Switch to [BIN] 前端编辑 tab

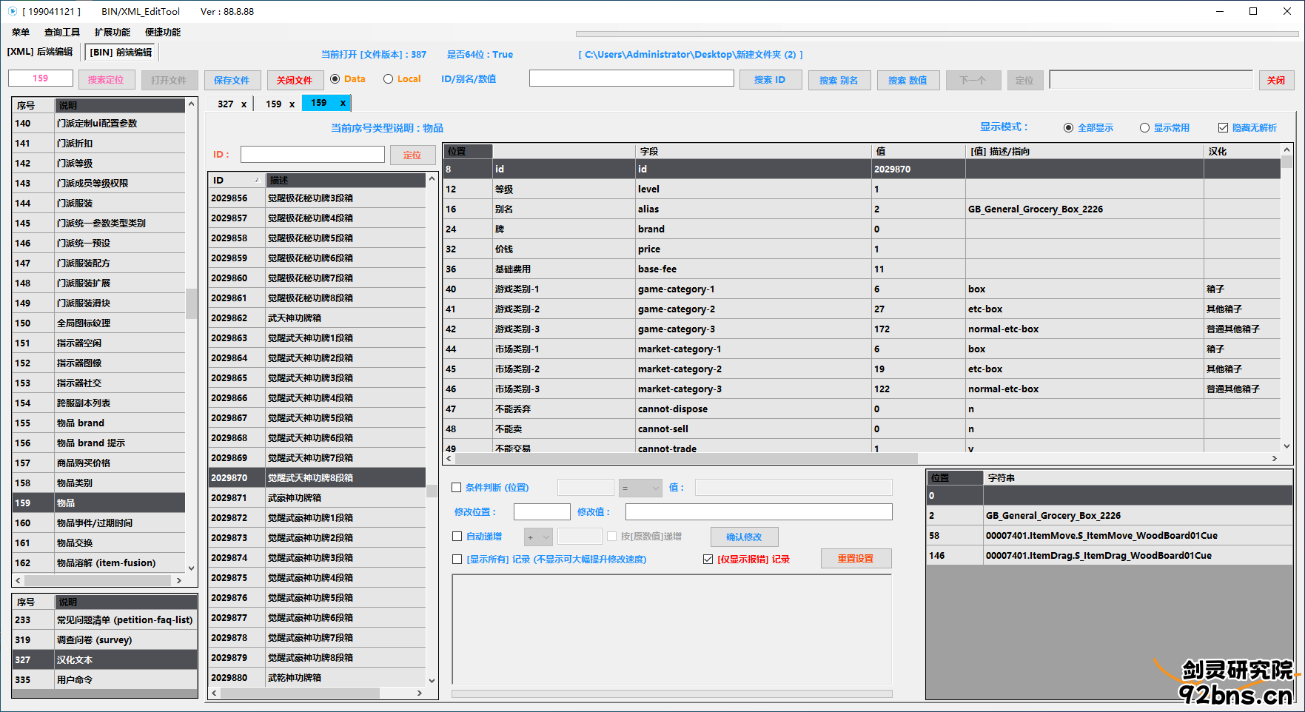coord(121,53)
